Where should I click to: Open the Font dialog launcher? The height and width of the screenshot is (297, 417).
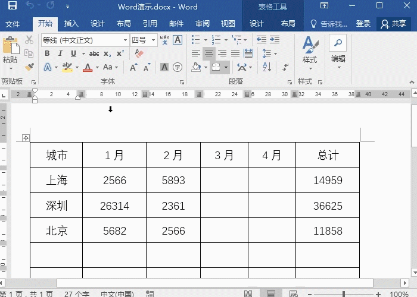[x=182, y=83]
